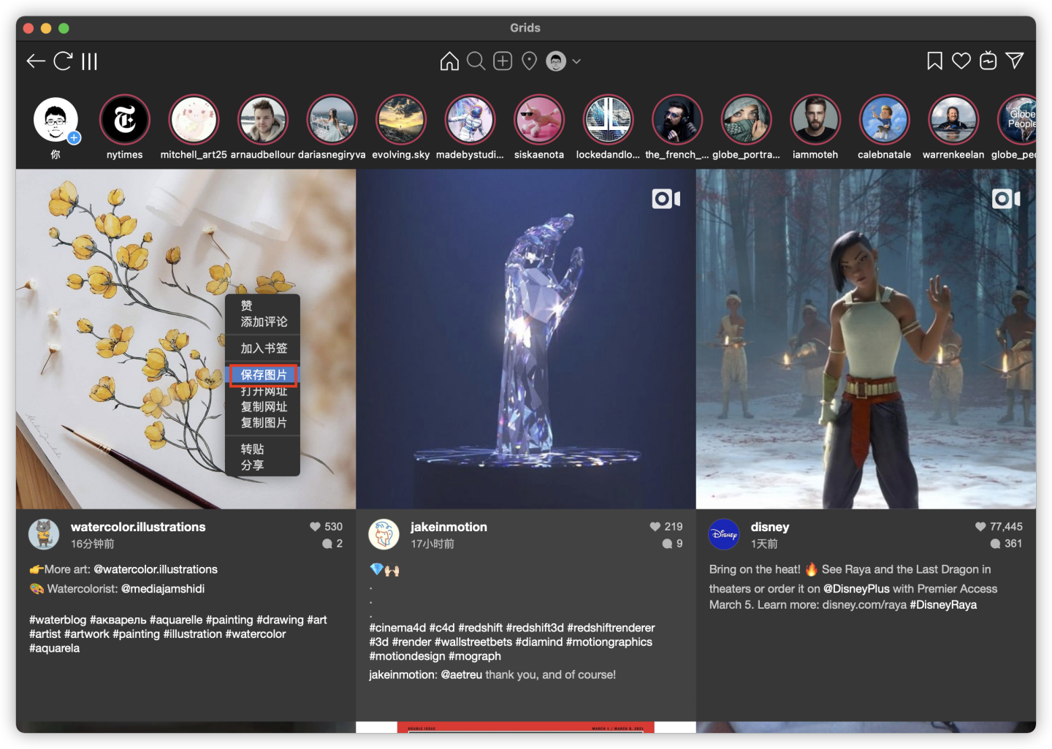Screen dimensions: 1052x749
Task: Open the crystal hand video post
Action: [526, 339]
